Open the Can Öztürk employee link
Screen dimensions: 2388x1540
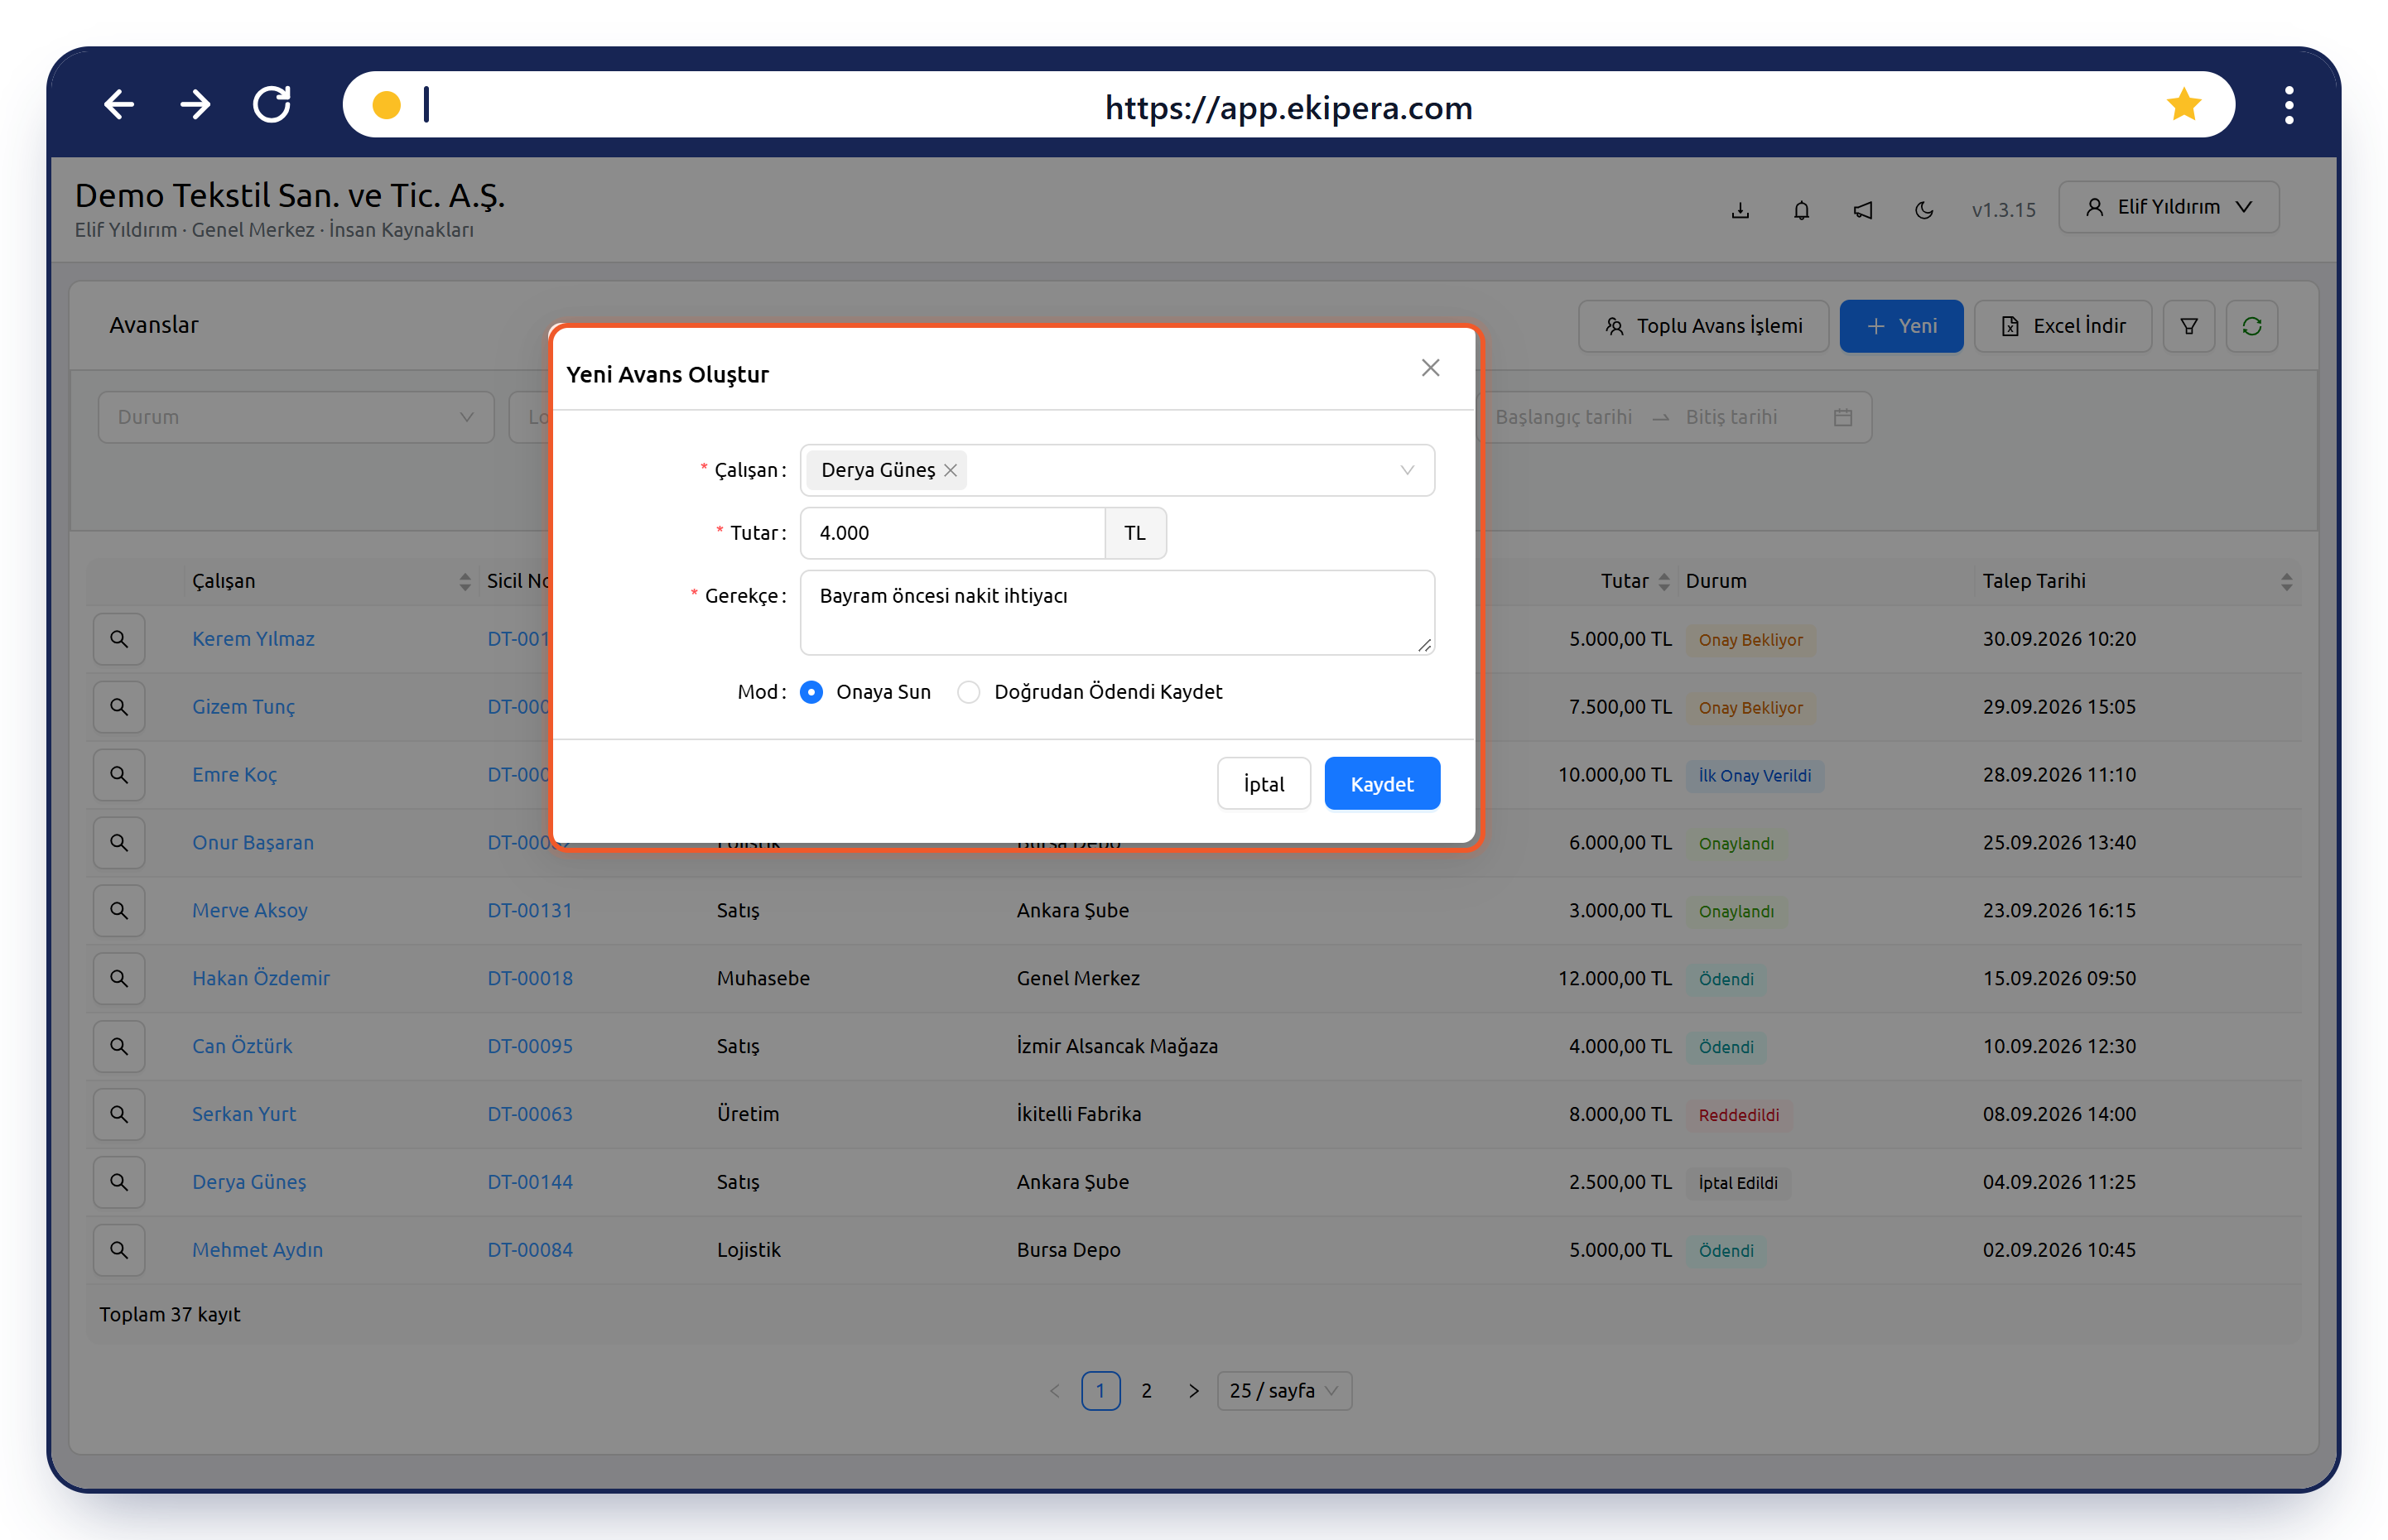[x=242, y=1046]
